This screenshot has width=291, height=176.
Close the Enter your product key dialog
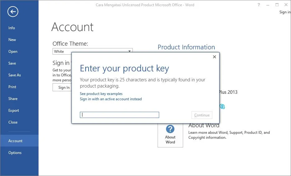(214, 57)
